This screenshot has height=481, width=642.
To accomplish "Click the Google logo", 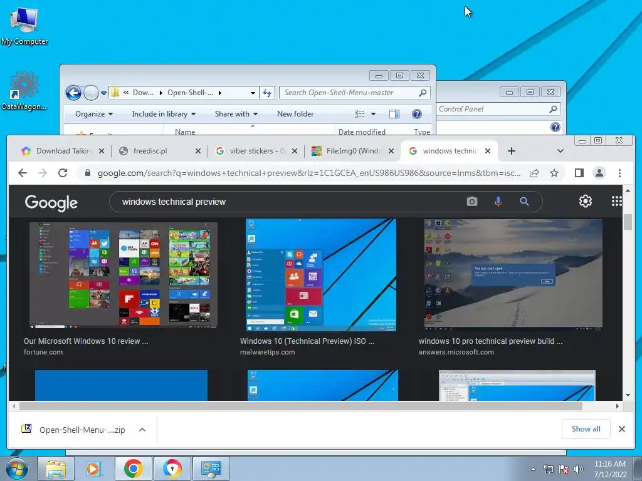I will pos(51,202).
